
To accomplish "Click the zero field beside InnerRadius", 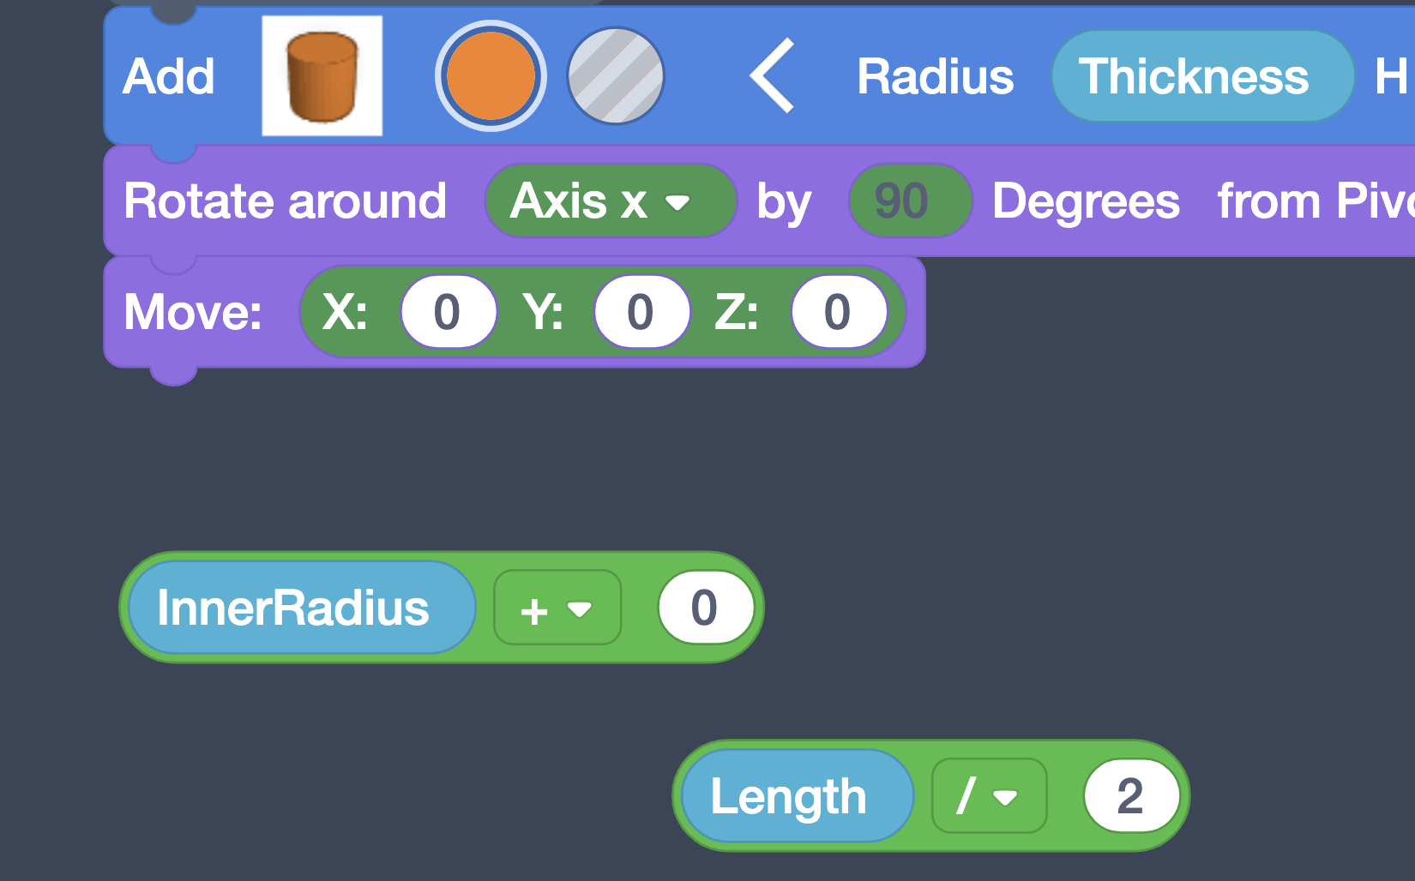I will [x=705, y=608].
